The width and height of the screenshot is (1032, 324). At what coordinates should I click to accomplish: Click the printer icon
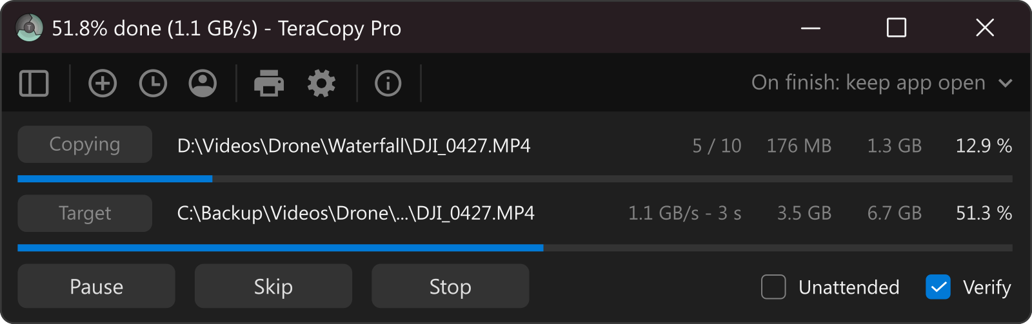(x=269, y=83)
